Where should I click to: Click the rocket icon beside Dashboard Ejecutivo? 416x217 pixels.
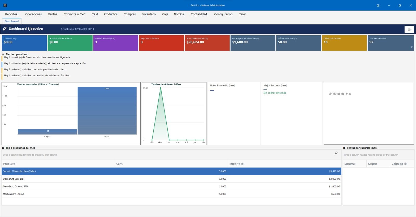[4, 29]
